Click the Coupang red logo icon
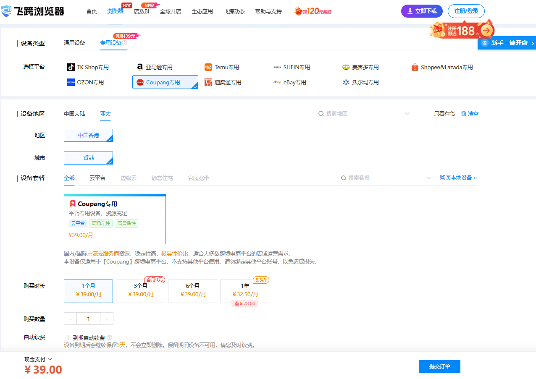 click(x=140, y=82)
